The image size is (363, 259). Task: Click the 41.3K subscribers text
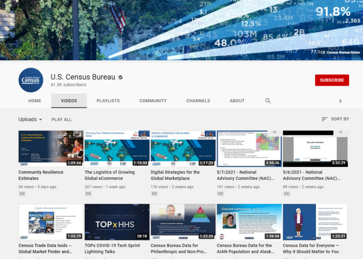[69, 85]
